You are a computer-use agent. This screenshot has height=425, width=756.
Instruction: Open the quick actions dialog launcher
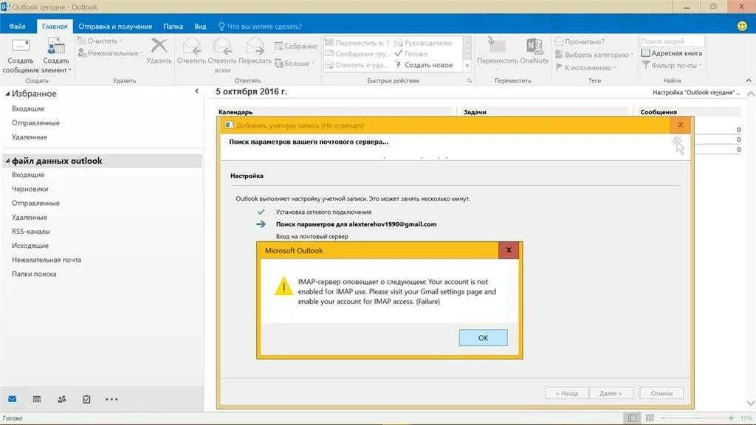[469, 80]
